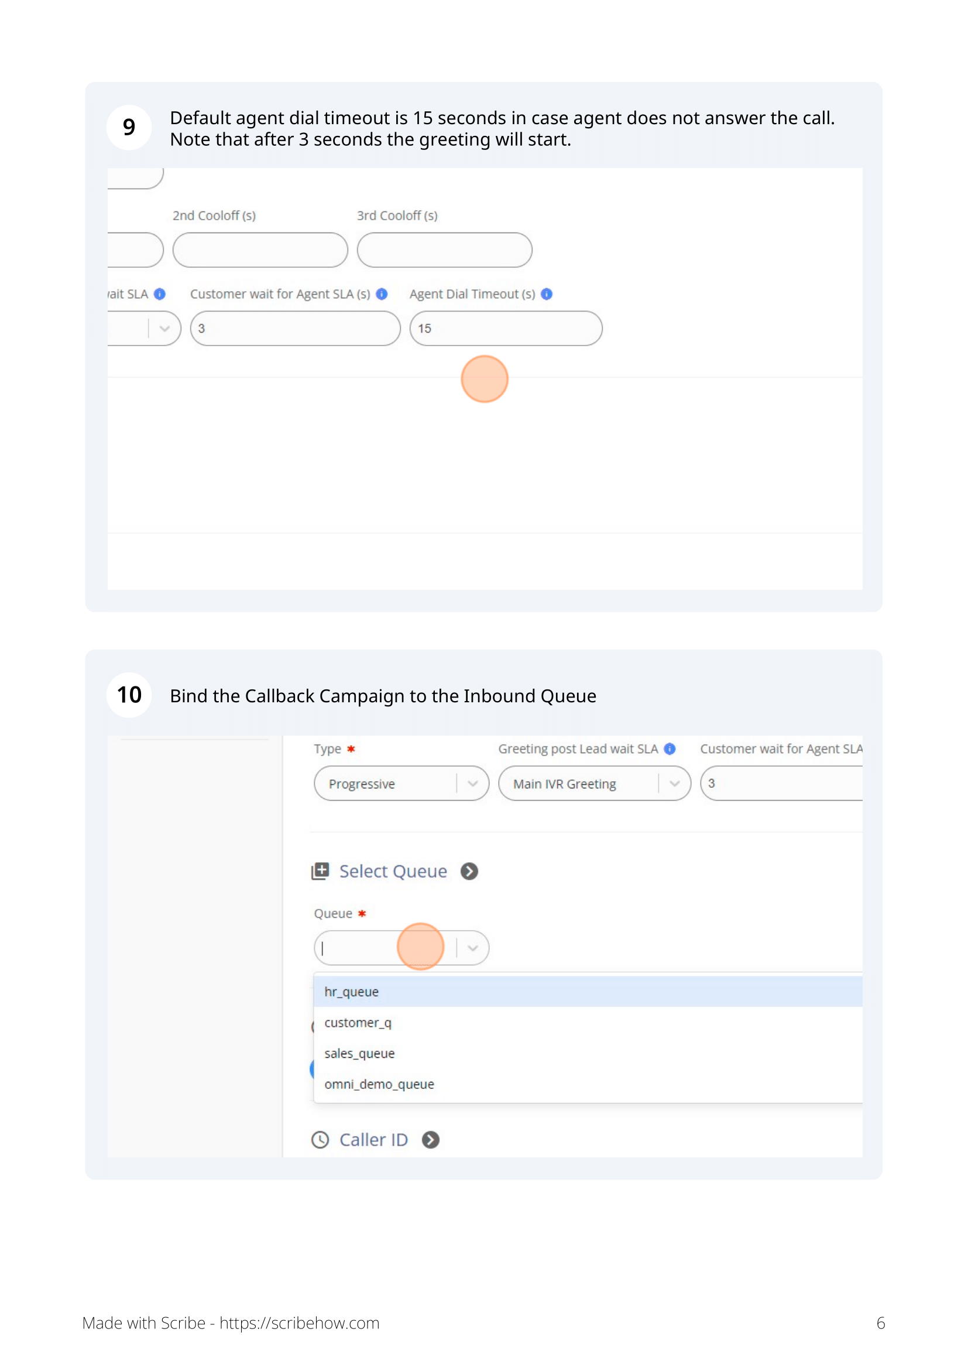This screenshot has height=1370, width=968.
Task: Choose customer_q from the queue list
Action: pos(588,1023)
